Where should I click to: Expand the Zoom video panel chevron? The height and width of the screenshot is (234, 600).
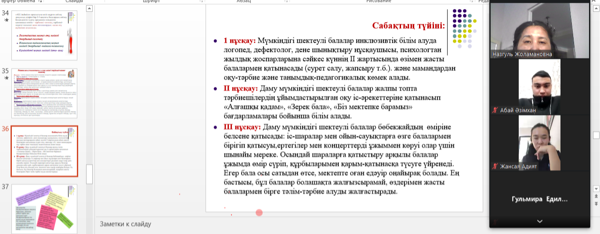click(x=539, y=222)
